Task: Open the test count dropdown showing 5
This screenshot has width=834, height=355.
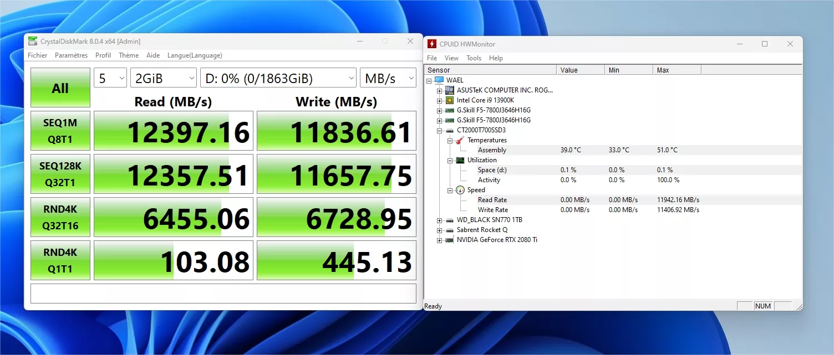Action: [x=110, y=78]
